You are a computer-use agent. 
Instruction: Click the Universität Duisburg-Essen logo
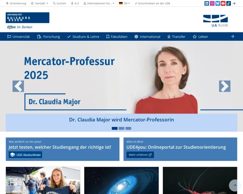click(x=28, y=18)
